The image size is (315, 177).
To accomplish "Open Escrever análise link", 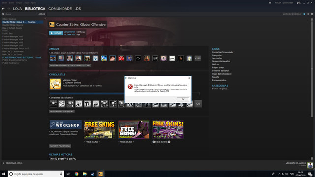I will [219, 80].
